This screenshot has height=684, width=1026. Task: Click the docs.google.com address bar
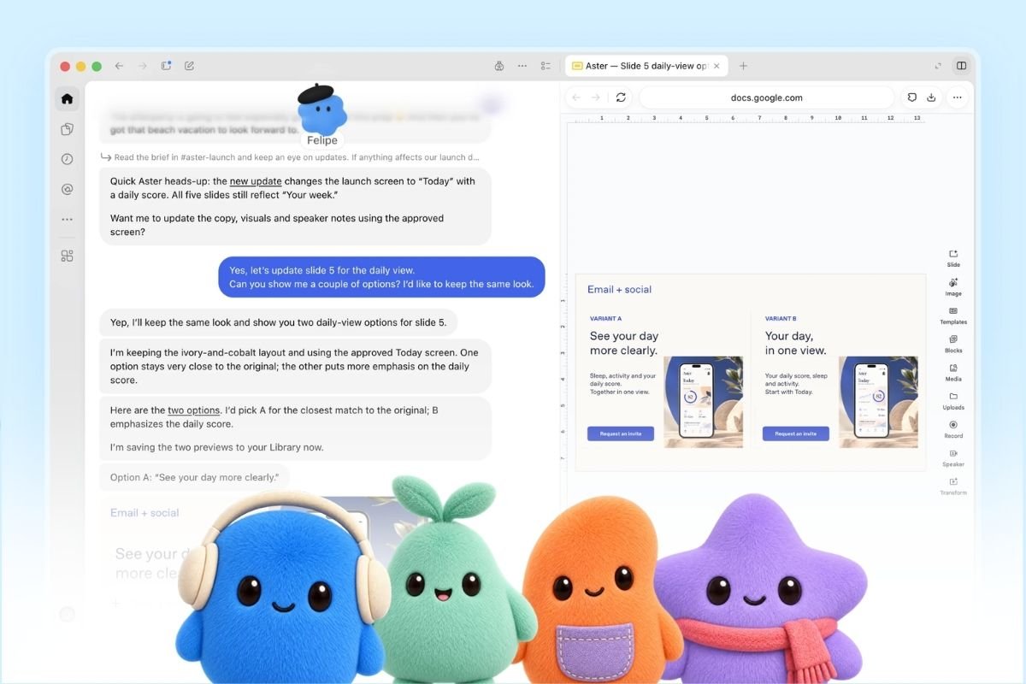pyautogui.click(x=766, y=97)
